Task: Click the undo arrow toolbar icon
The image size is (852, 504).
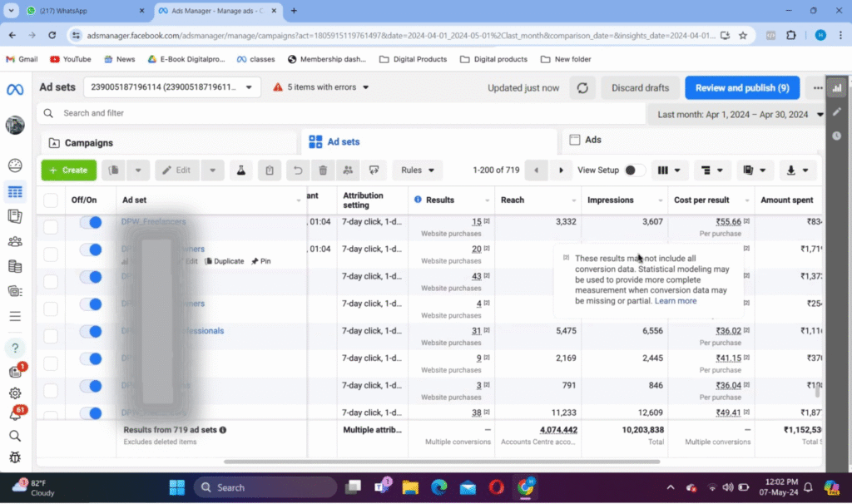Action: [x=298, y=170]
